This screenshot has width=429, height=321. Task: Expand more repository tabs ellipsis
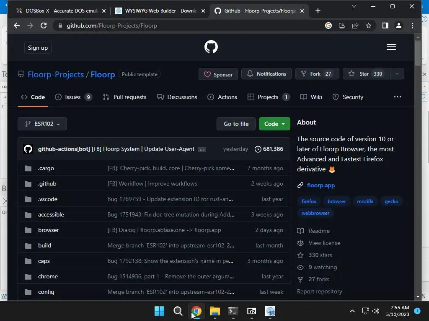pyautogui.click(x=397, y=97)
